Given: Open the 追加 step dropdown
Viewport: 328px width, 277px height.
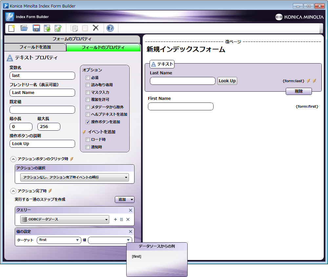Looking at the screenshot, I should (124, 199).
